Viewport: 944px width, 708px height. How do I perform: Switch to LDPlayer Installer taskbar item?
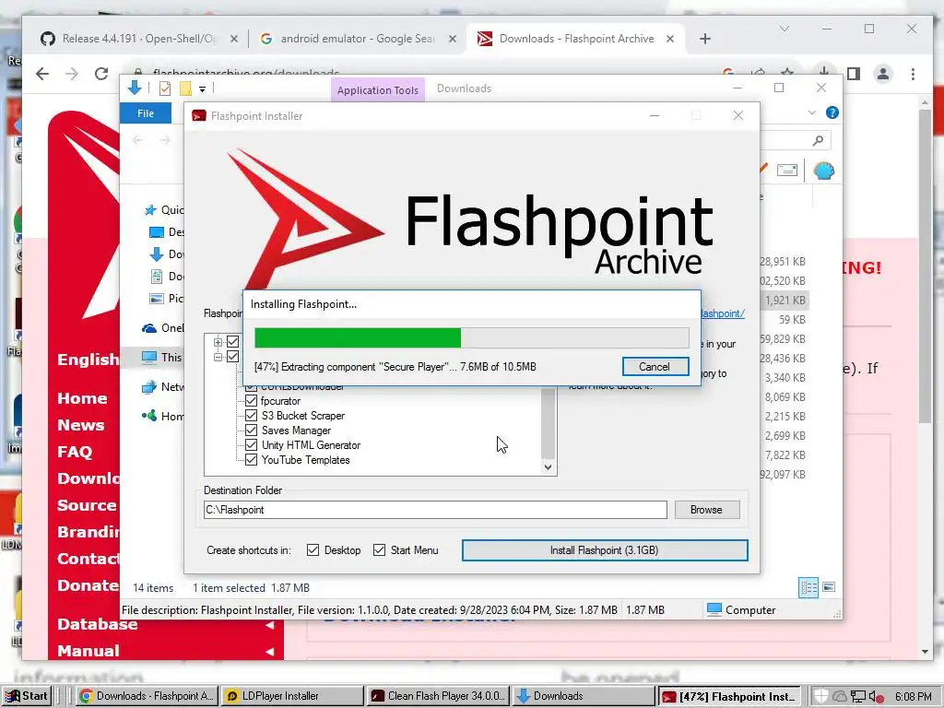pyautogui.click(x=291, y=696)
